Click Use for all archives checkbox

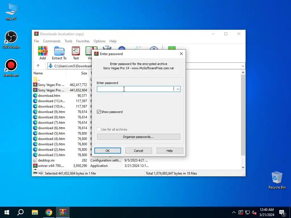point(99,129)
